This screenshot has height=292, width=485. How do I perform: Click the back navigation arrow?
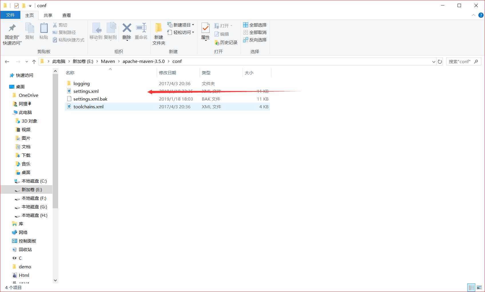coord(7,61)
